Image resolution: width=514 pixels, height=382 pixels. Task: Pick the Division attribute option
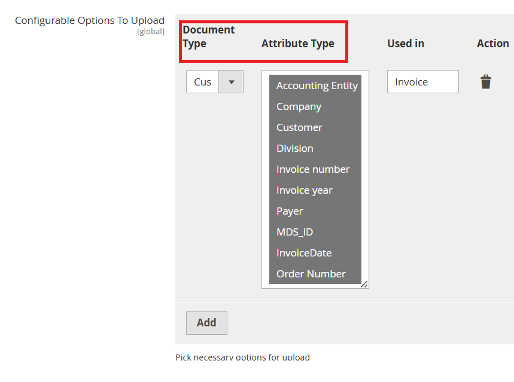295,148
